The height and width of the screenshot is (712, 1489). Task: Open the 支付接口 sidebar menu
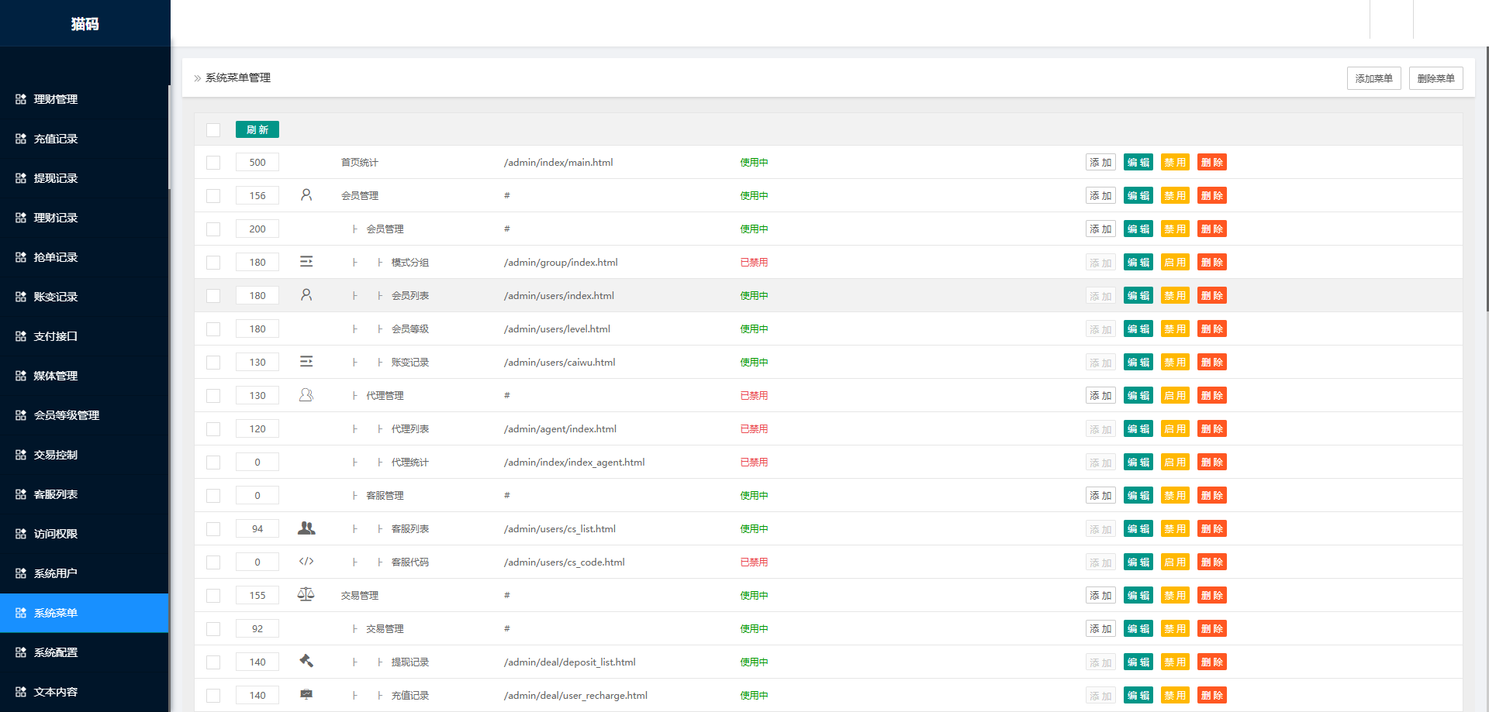(x=54, y=336)
